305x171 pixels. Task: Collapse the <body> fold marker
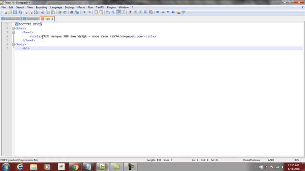(13, 44)
